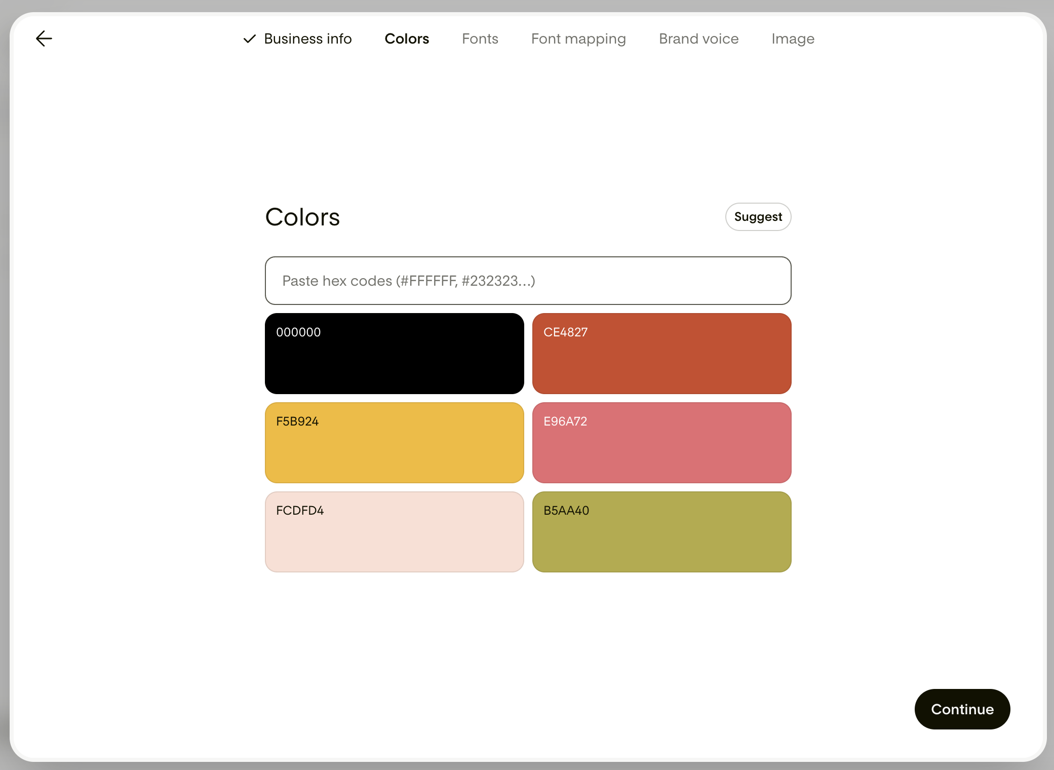Jump to the Image step
This screenshot has height=770, width=1054.
(793, 39)
